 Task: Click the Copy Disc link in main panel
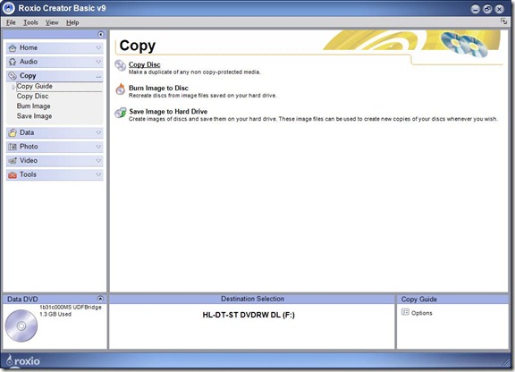click(x=145, y=64)
